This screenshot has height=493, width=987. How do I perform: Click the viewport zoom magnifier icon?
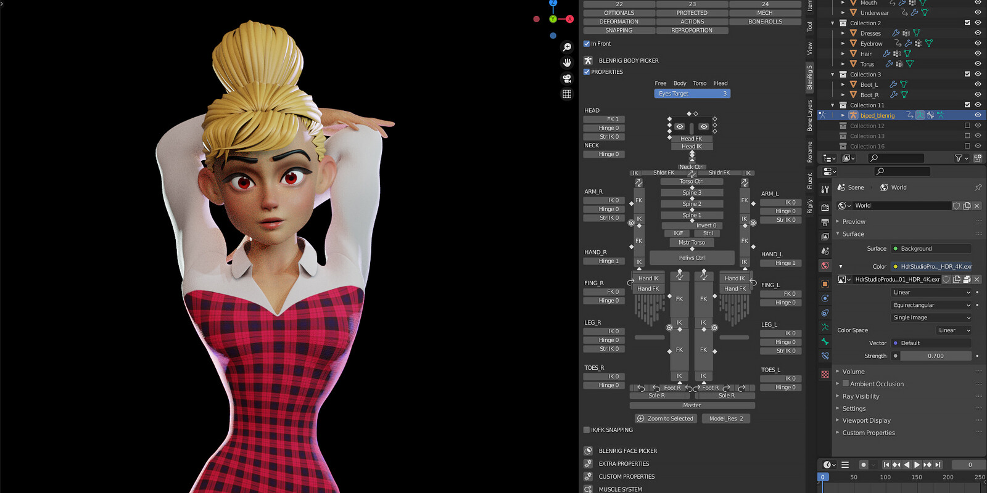click(x=567, y=47)
